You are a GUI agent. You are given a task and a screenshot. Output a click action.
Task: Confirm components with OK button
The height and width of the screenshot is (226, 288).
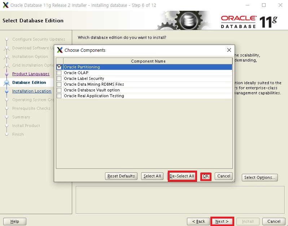206,176
